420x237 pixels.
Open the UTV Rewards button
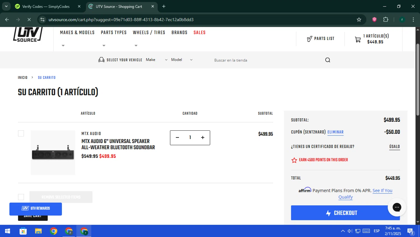click(36, 209)
